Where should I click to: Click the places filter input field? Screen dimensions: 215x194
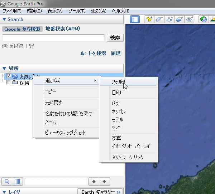pos(56,181)
